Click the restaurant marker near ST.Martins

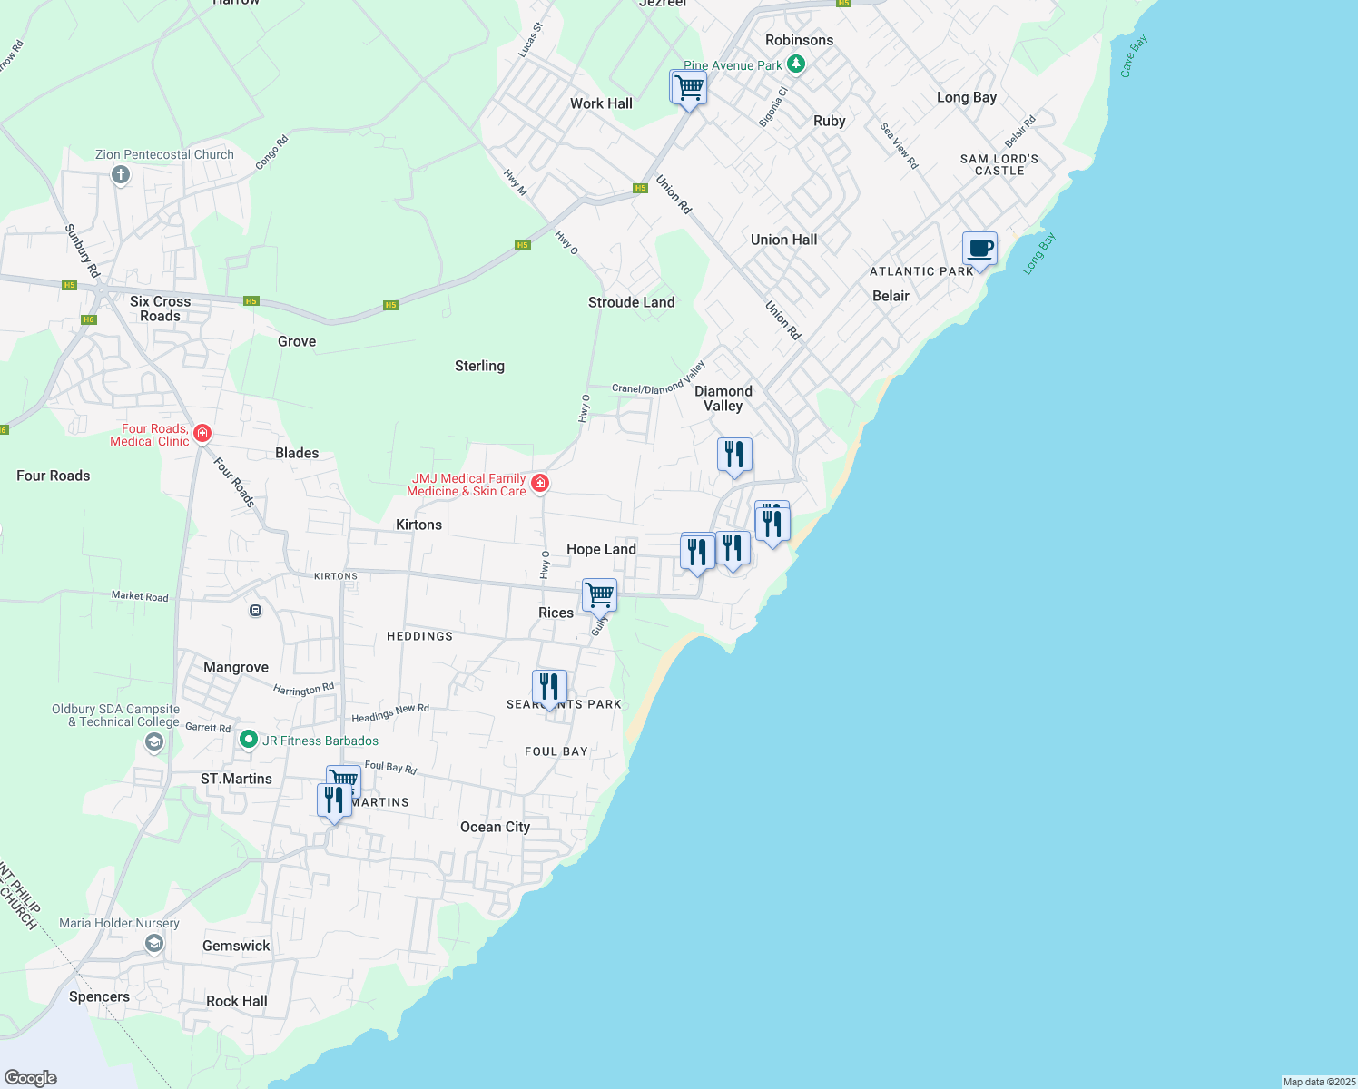(x=334, y=801)
